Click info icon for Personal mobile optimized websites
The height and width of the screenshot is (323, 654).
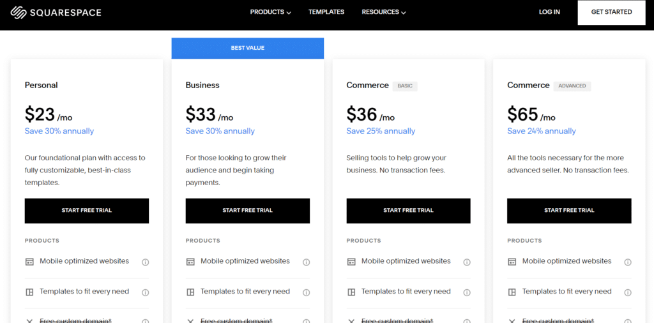pyautogui.click(x=145, y=262)
